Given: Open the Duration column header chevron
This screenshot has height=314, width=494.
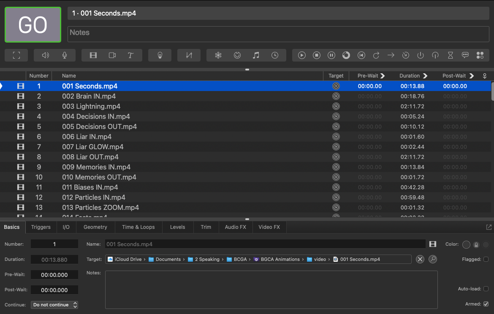Looking at the screenshot, I should [x=426, y=76].
